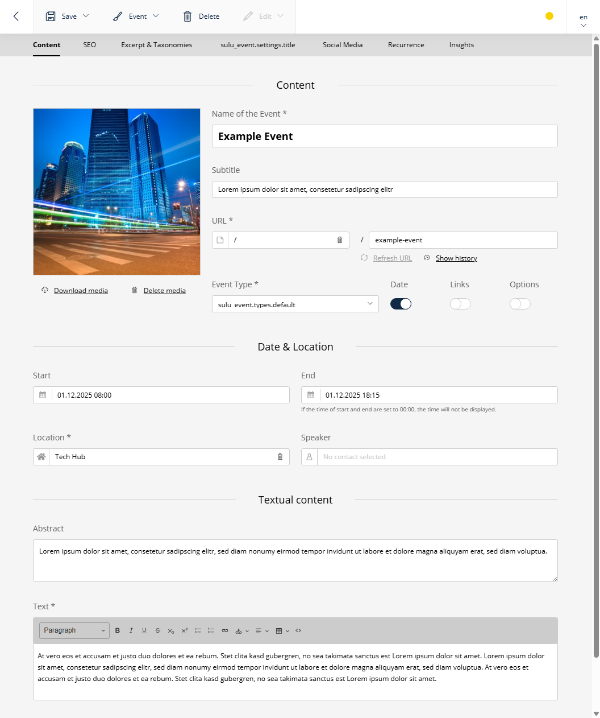
Task: Click the download icon next to Download media
Action: tap(45, 290)
